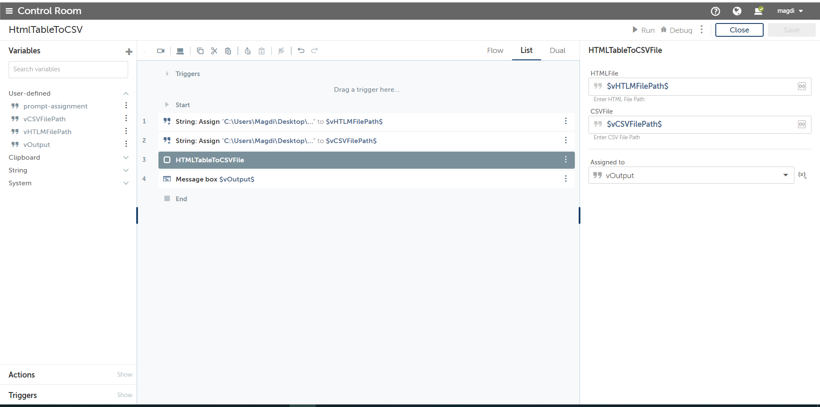Create new variable beside Assigned to

pos(802,175)
